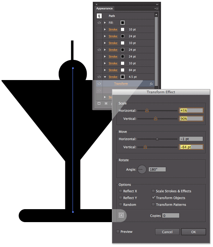
Task: Collapse the 4.5 pt Stroke row
Action: pyautogui.click(x=105, y=77)
